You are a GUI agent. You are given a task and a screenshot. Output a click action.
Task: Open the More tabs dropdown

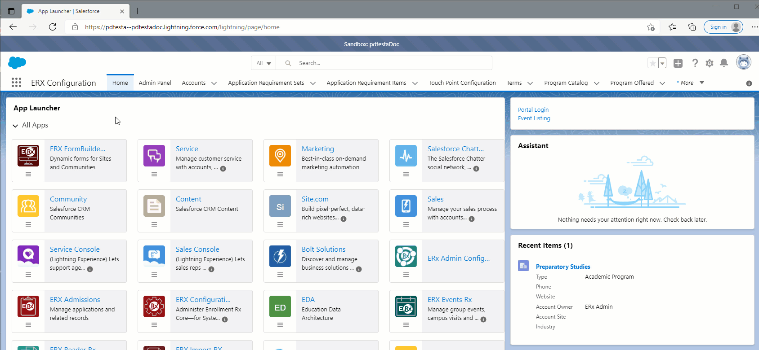pos(690,83)
